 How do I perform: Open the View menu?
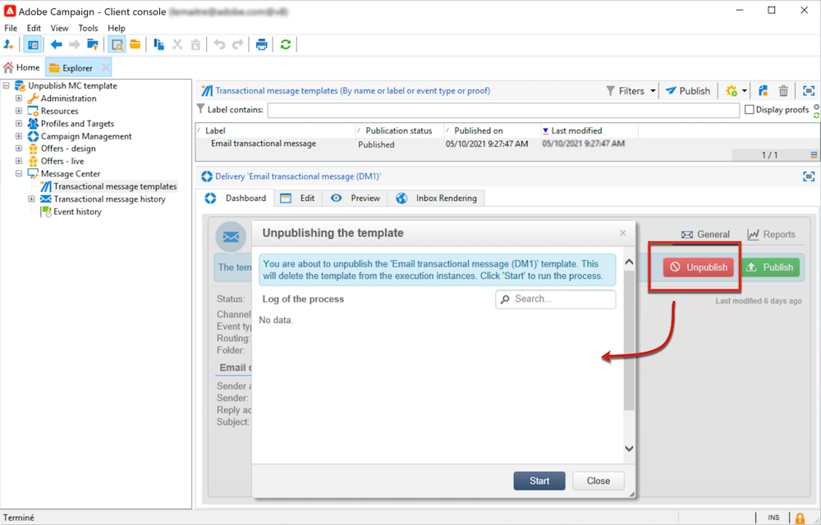click(x=59, y=28)
